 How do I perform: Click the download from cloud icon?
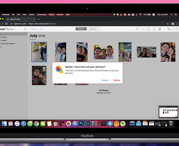point(154,29)
